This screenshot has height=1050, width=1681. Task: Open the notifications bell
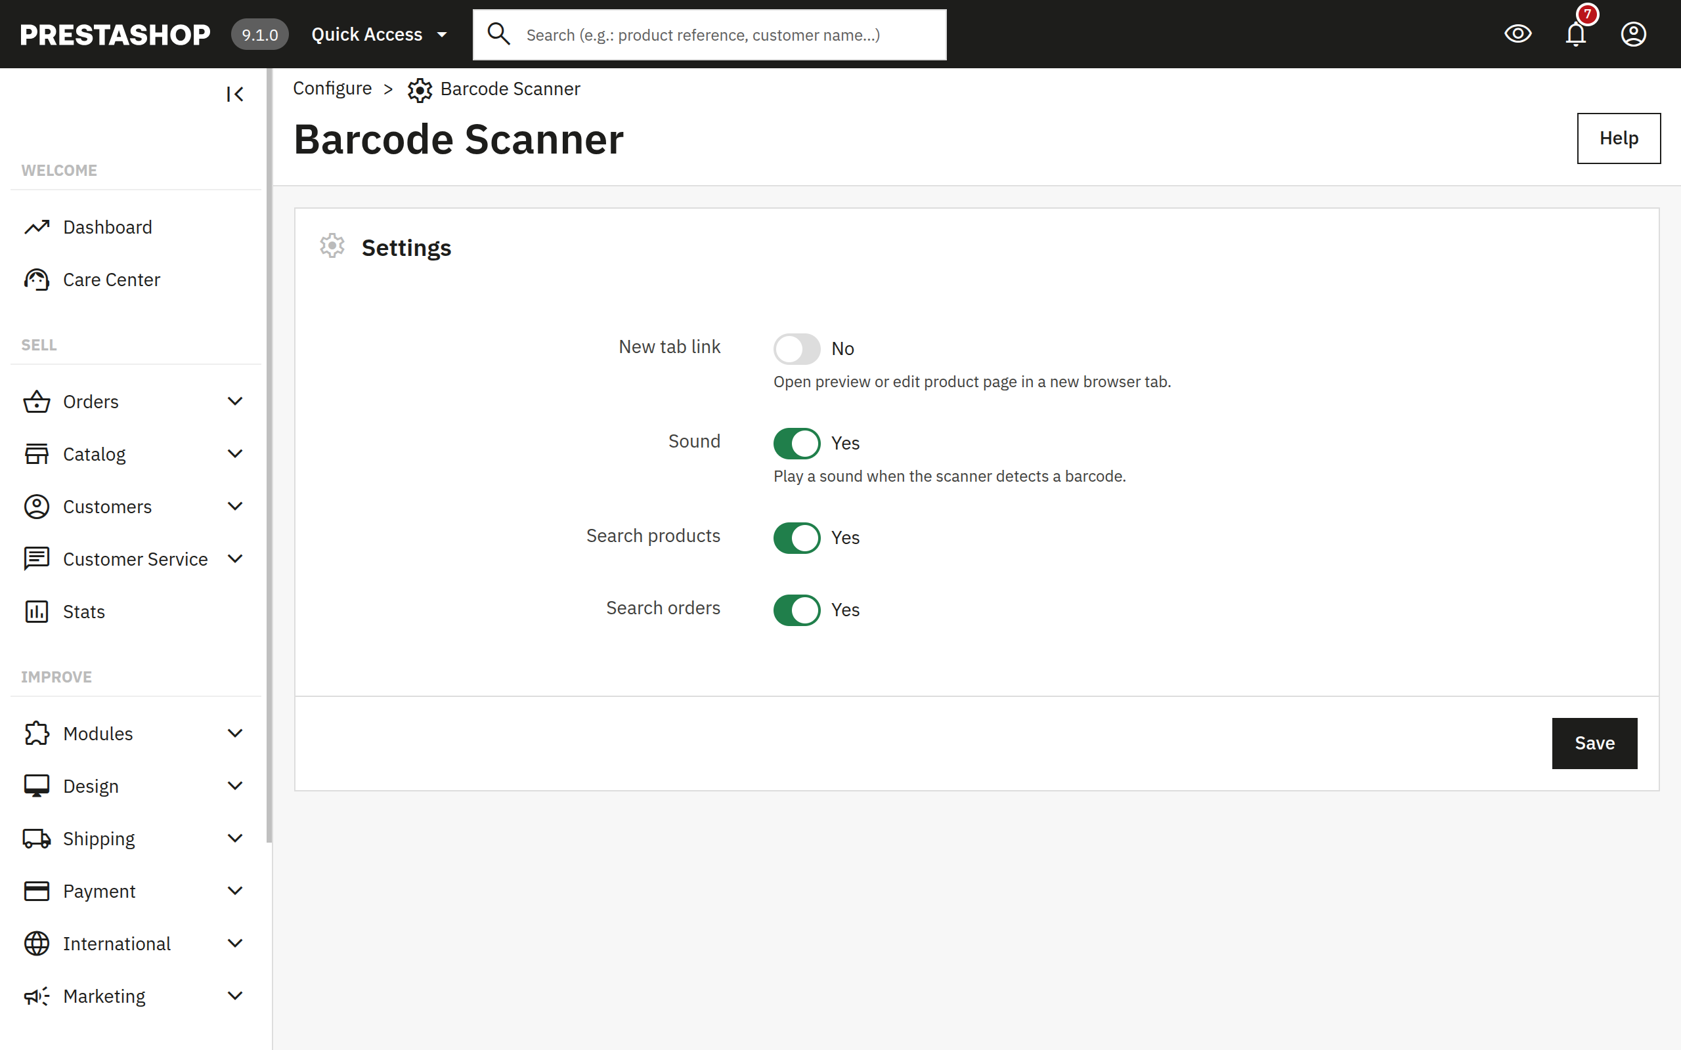coord(1575,34)
